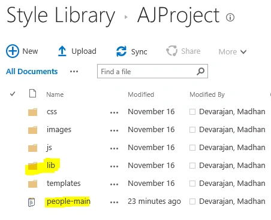The image size is (271, 220).
Task: Open ellipsis menu for css folder
Action: tap(114, 112)
